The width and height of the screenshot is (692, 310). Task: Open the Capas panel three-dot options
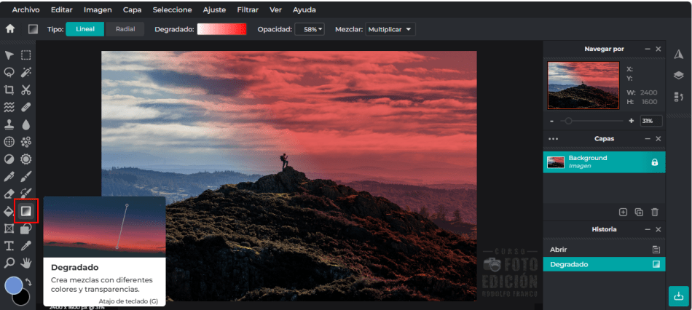coord(553,138)
